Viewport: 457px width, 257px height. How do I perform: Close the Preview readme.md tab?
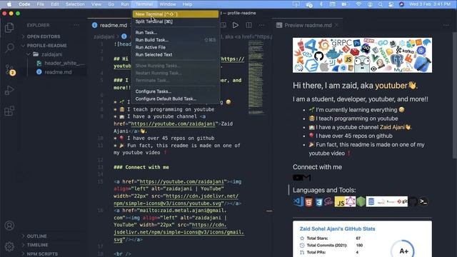(x=336, y=26)
